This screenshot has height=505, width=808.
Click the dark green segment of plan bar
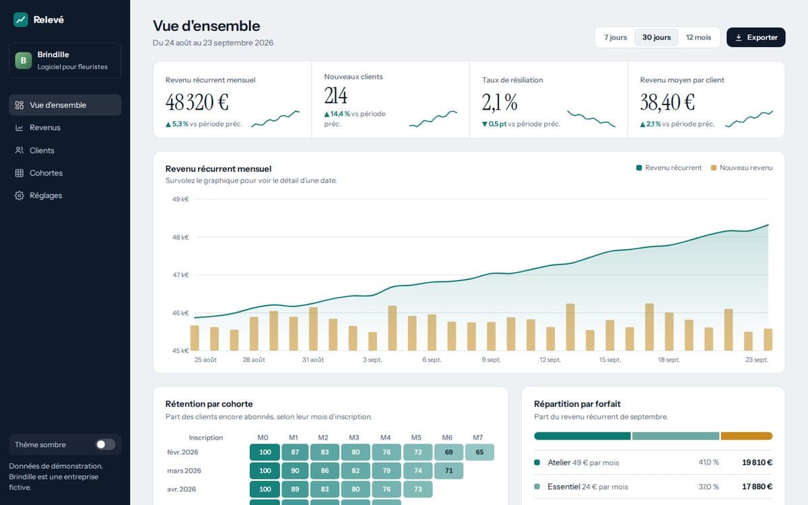coord(582,436)
